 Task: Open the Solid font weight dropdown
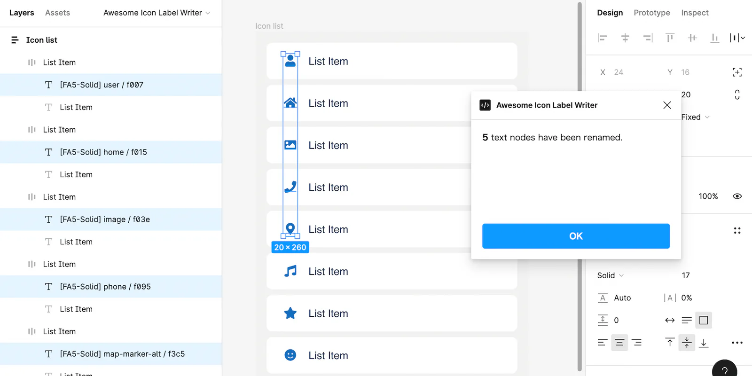[x=611, y=275]
